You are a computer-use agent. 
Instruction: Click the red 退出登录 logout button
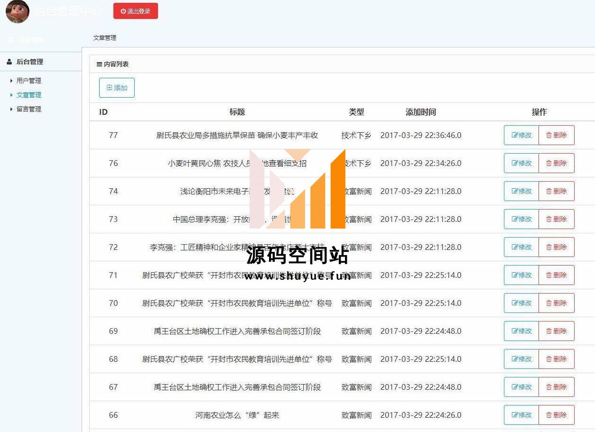[135, 11]
